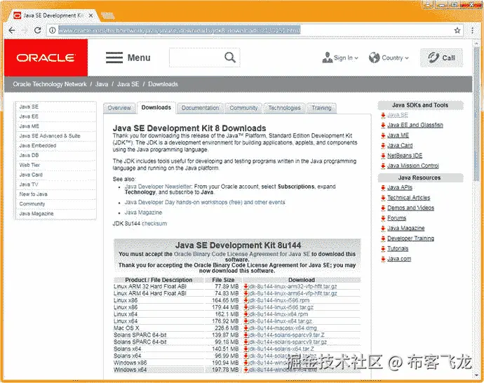Click Windows x64 row in download table
The width and height of the screenshot is (484, 383).
[237, 370]
